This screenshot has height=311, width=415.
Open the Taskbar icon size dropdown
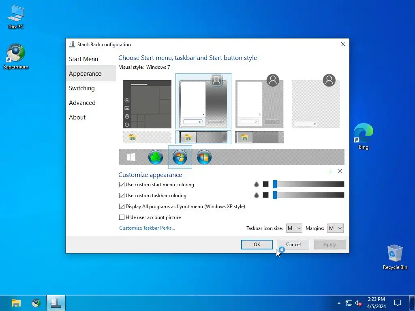pyautogui.click(x=294, y=228)
